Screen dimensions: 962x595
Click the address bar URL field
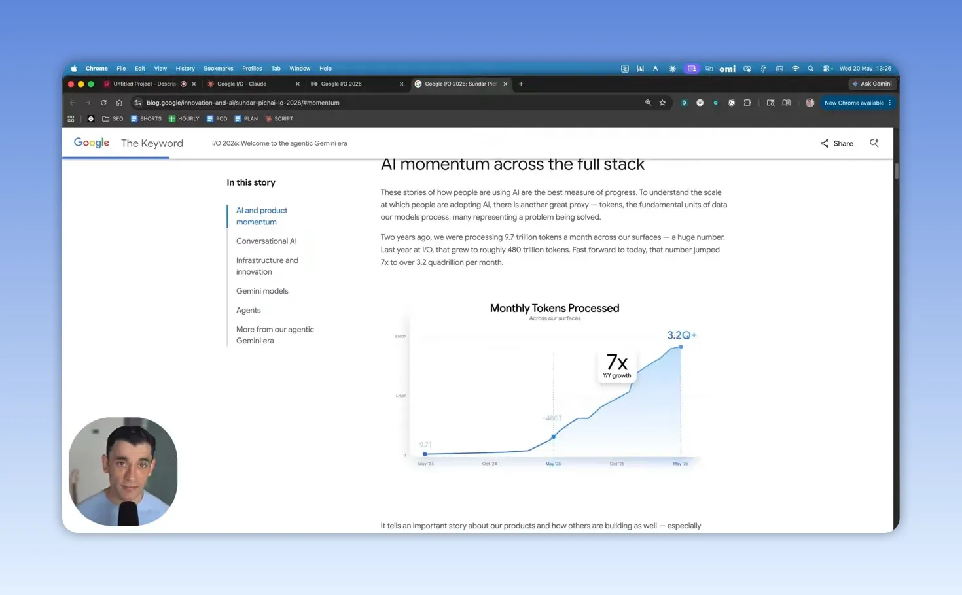[x=386, y=103]
